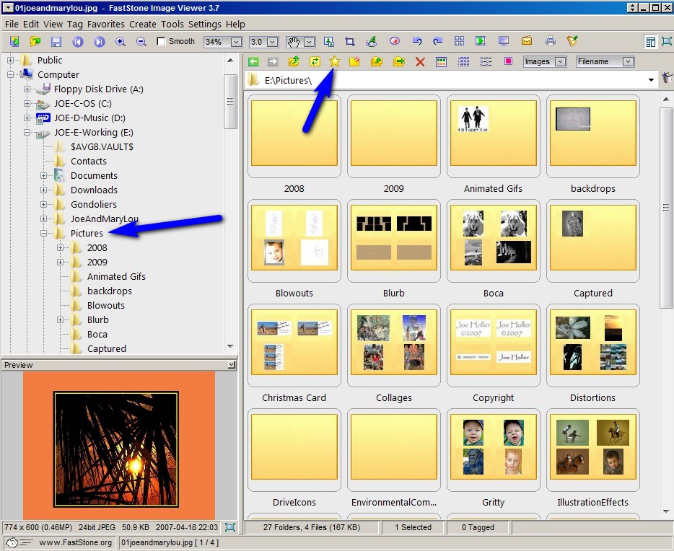Viewport: 674px width, 551px height.
Task: Switch to thumbnail view icon
Action: pyautogui.click(x=442, y=62)
